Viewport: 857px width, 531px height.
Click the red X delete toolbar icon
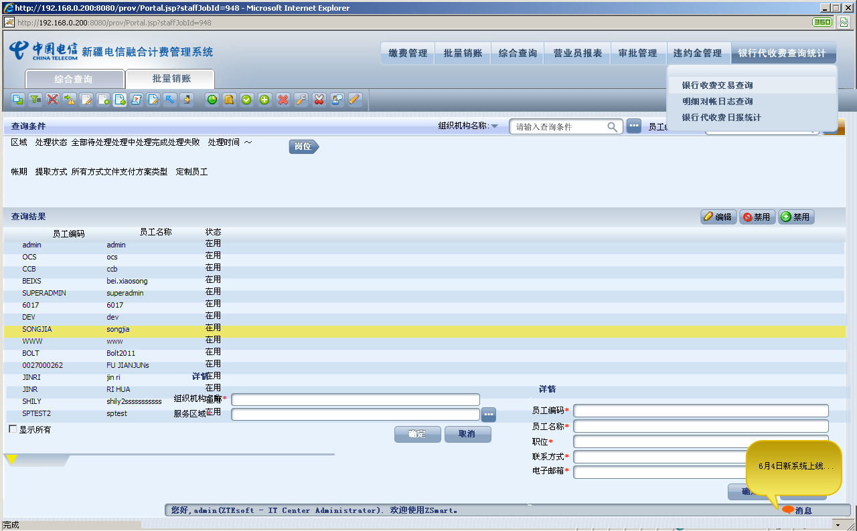(283, 100)
